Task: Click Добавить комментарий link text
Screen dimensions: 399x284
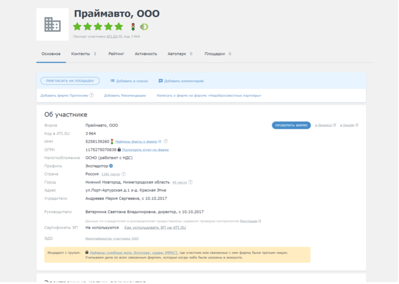Action: 184,81
